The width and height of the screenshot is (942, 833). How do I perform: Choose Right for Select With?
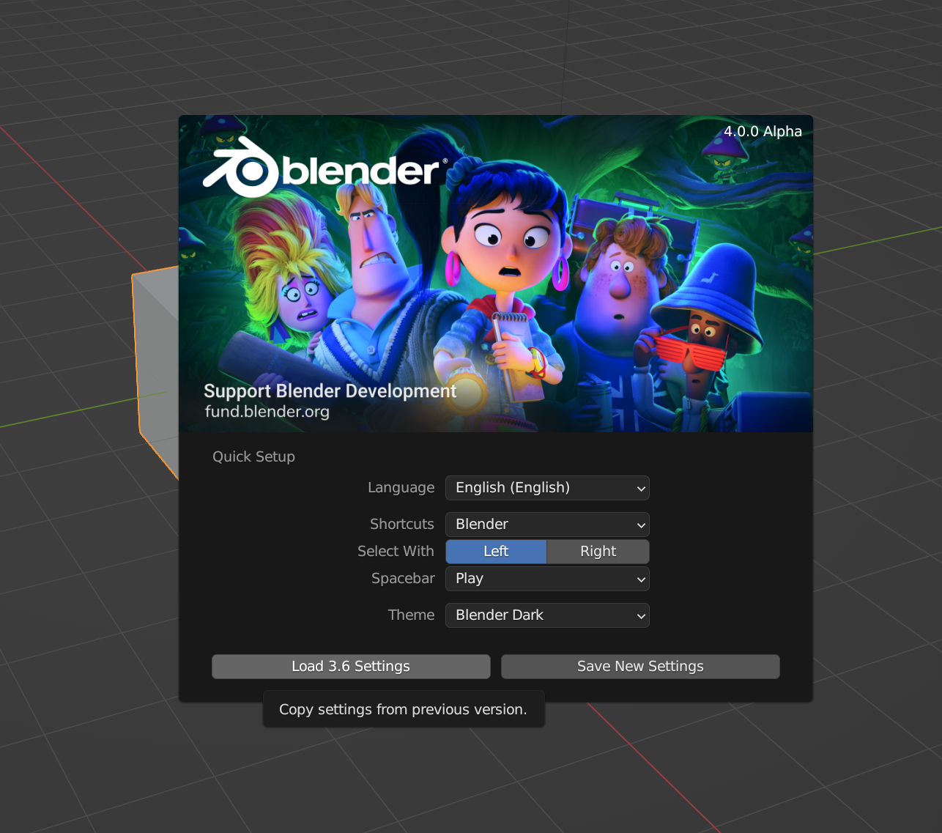[x=598, y=552]
